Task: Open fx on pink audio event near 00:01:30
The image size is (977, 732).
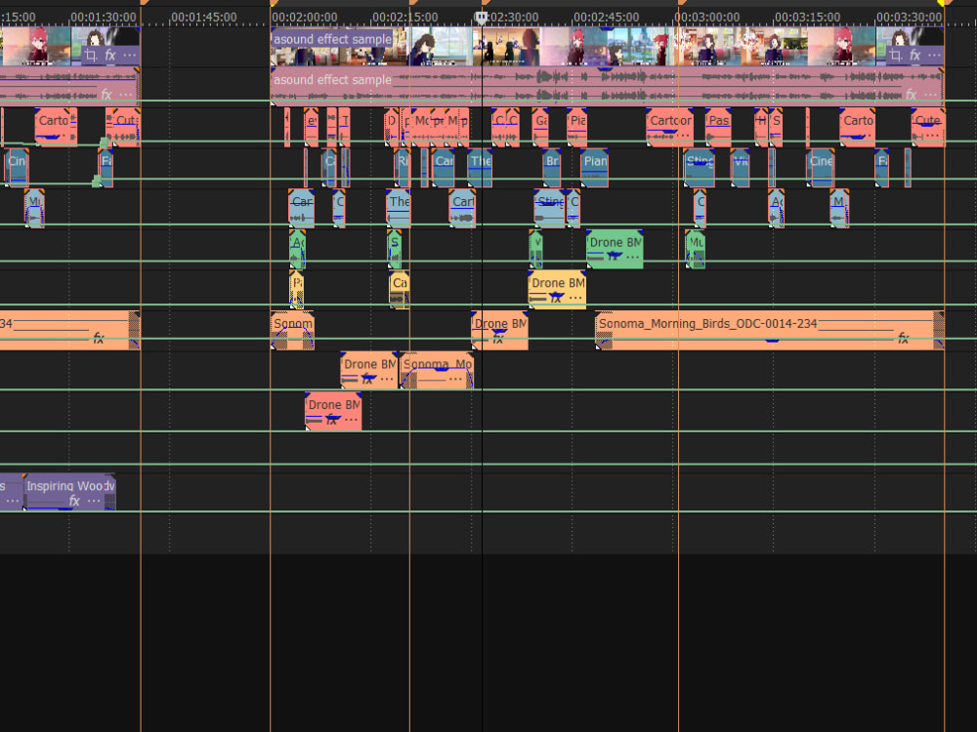Action: pyautogui.click(x=106, y=95)
